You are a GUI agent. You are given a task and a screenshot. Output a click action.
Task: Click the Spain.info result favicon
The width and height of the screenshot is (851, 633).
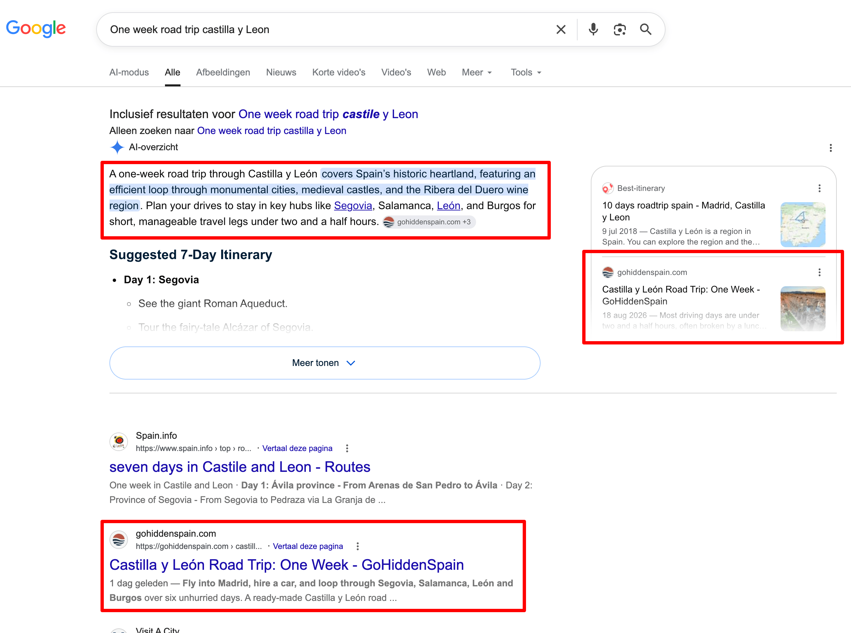[119, 441]
